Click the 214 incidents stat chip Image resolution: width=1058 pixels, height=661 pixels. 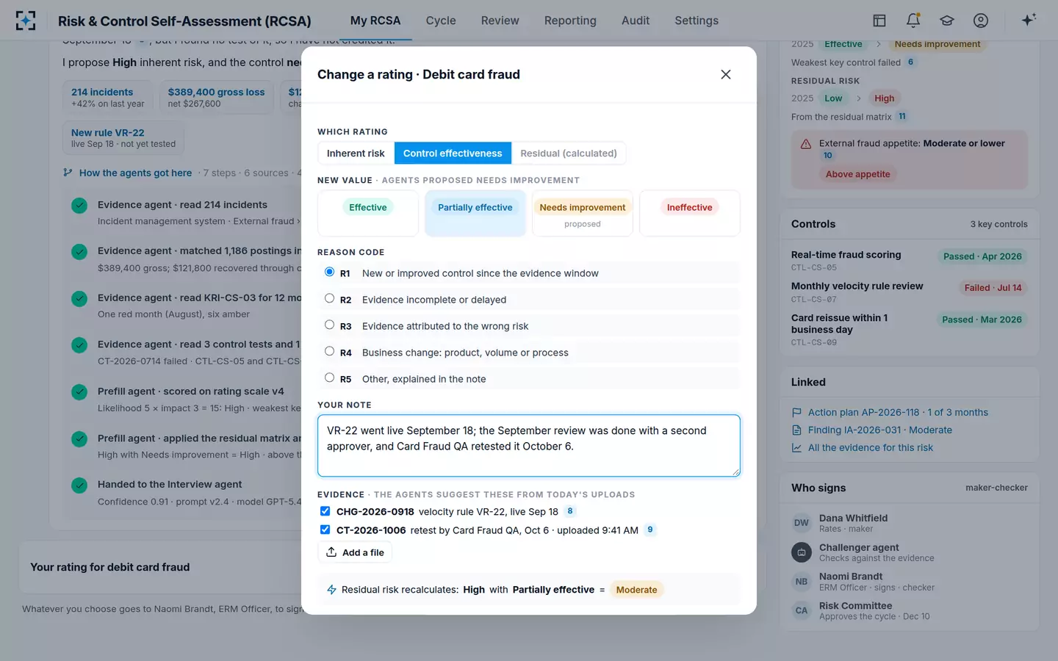[108, 97]
